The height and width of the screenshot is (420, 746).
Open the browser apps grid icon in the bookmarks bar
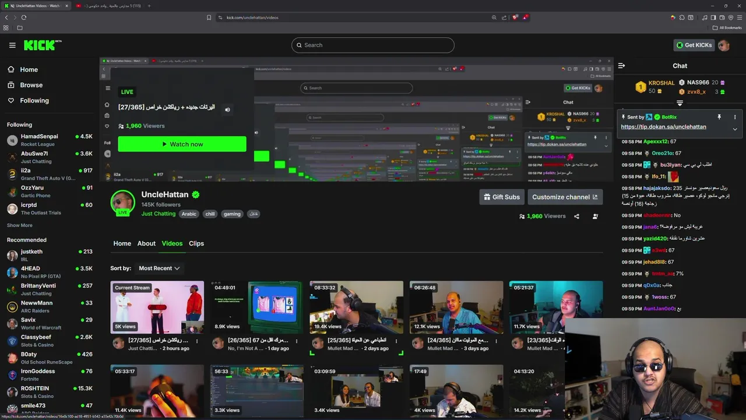(6, 27)
